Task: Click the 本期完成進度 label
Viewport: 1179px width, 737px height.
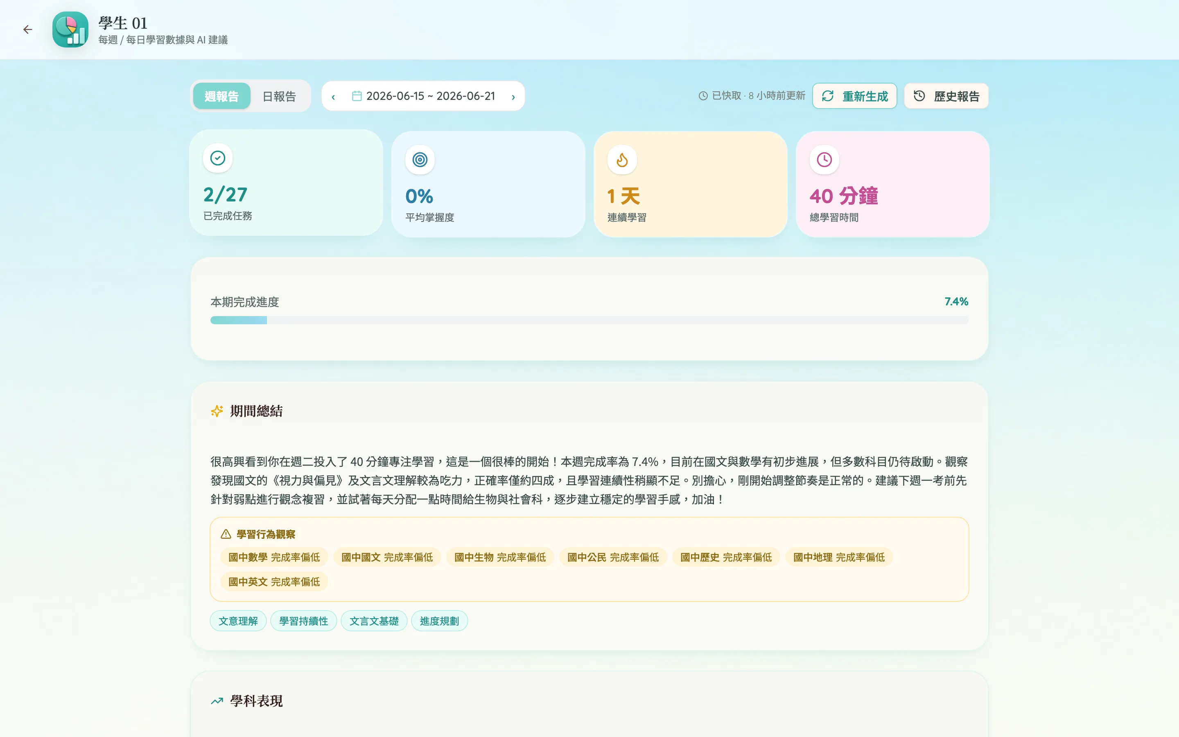Action: pyautogui.click(x=244, y=302)
